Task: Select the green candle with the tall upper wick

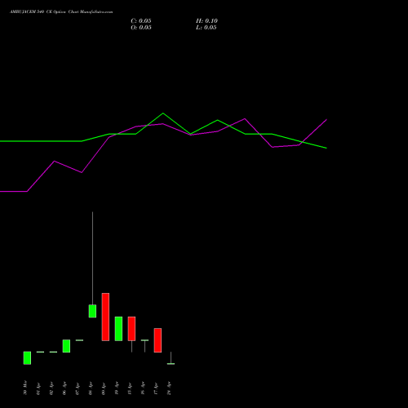Action: (x=92, y=311)
